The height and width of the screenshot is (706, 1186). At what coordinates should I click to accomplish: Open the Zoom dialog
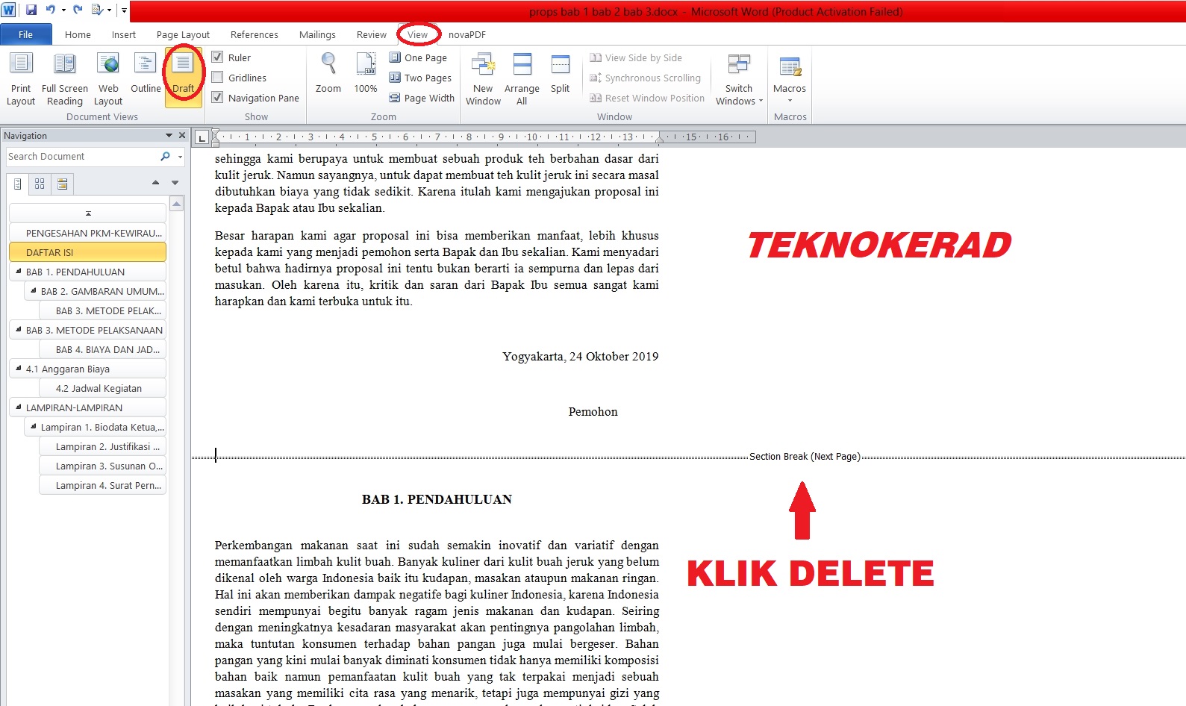pyautogui.click(x=328, y=73)
